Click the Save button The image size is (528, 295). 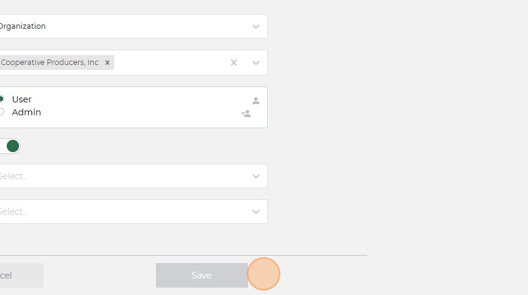pos(201,275)
